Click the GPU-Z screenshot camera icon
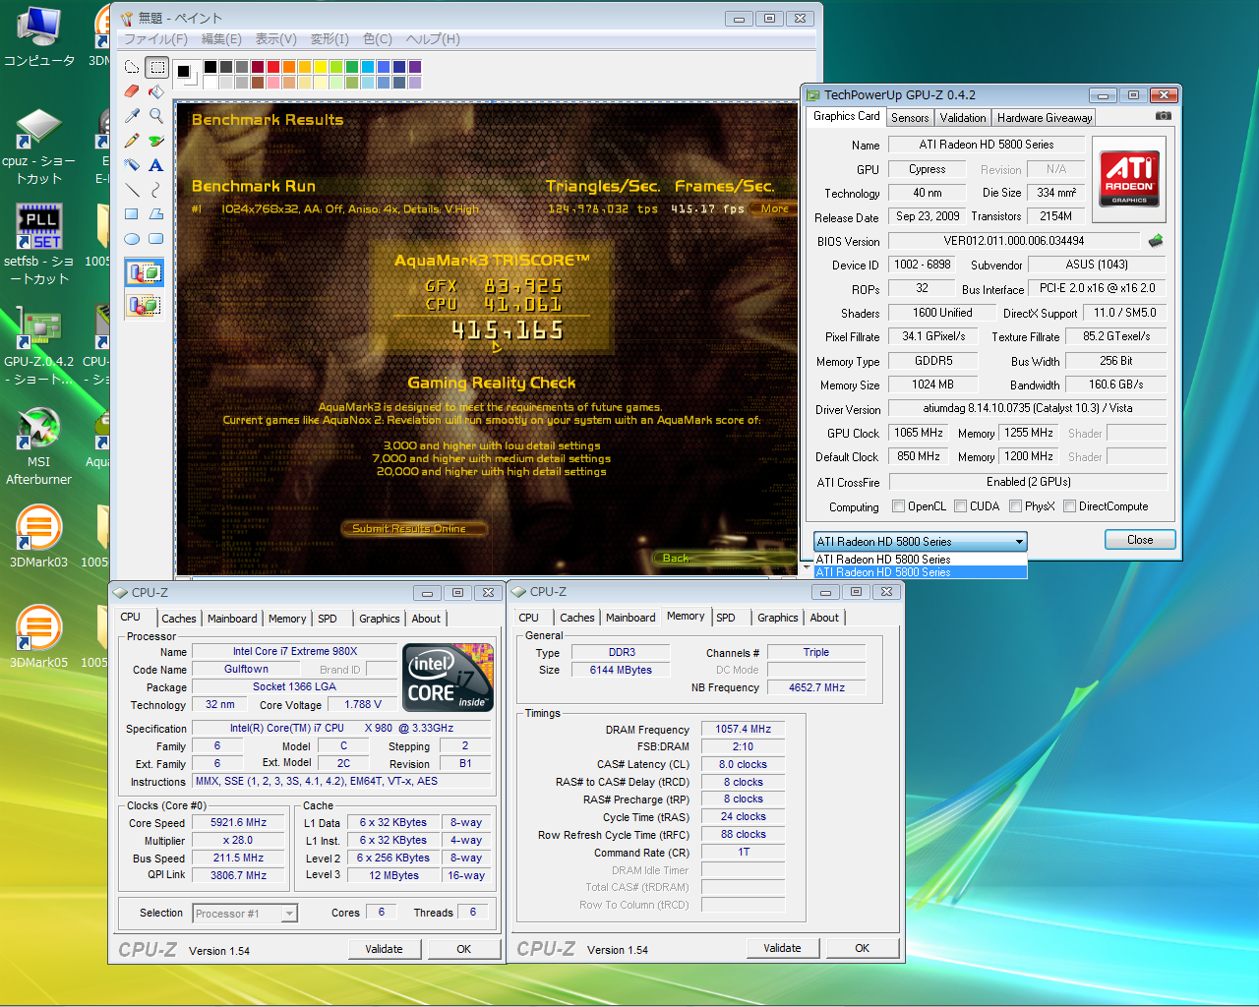 coord(1164,116)
